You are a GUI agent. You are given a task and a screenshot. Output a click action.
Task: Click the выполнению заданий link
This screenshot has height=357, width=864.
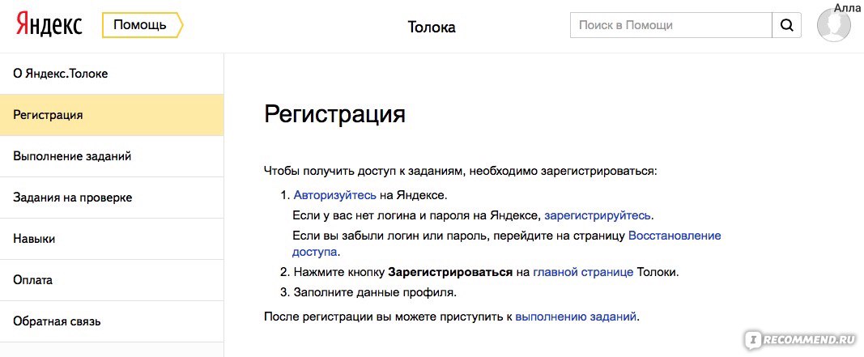coord(576,317)
